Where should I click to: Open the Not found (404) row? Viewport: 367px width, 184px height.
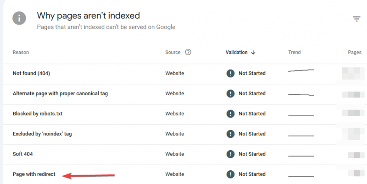(31, 73)
